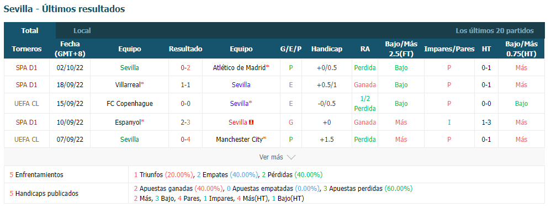Image resolution: width=551 pixels, height=208 pixels.
Task: Click the Impares/Pares column header
Action: [449, 49]
